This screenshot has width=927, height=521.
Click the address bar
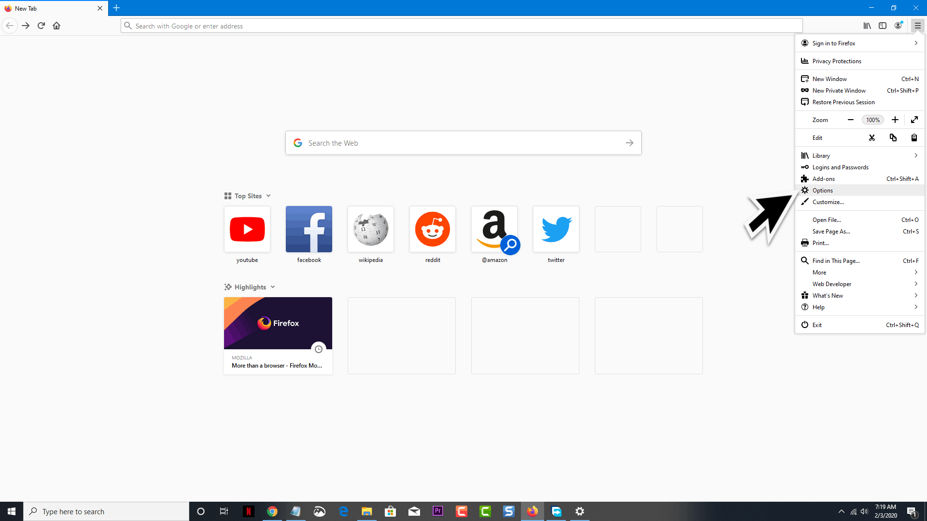coord(462,26)
